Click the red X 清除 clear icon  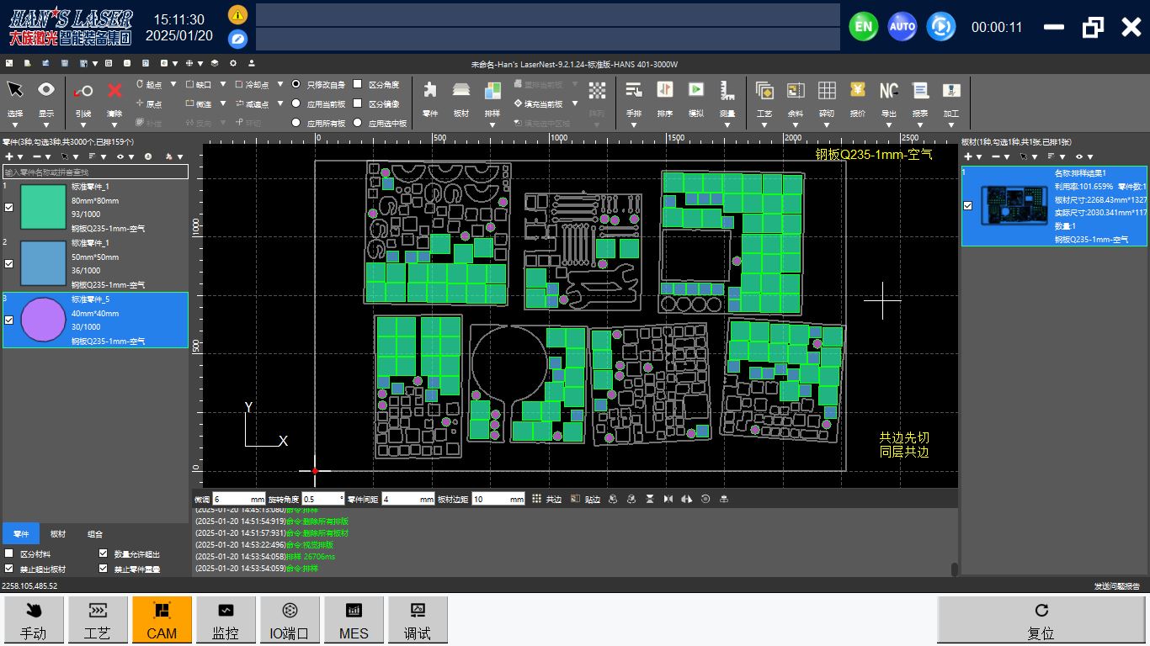tap(114, 91)
